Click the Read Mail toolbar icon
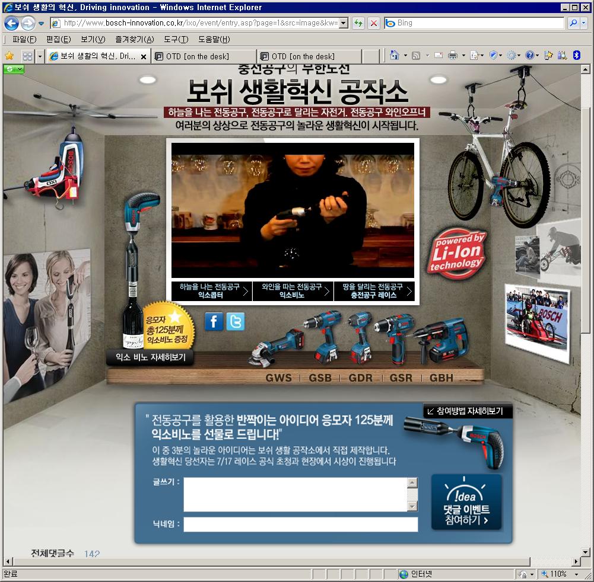 coord(439,55)
